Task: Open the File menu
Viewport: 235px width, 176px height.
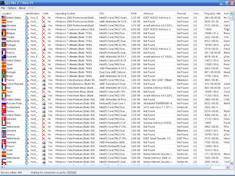Action: 3,8
